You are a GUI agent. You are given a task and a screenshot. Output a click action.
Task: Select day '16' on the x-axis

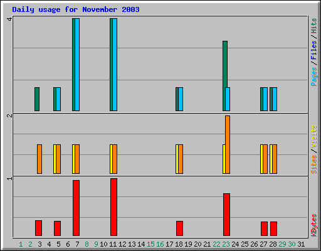tap(160, 244)
